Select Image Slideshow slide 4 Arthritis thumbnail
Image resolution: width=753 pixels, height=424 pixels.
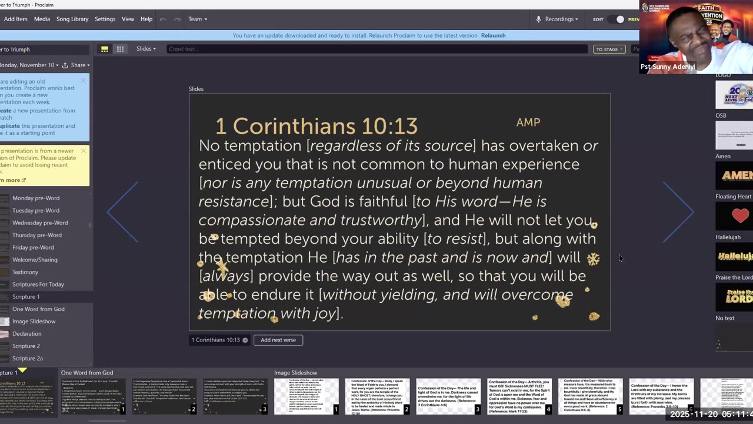tap(519, 396)
